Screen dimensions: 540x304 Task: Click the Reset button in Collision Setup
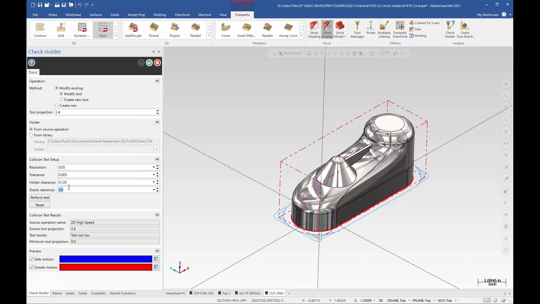click(x=40, y=205)
